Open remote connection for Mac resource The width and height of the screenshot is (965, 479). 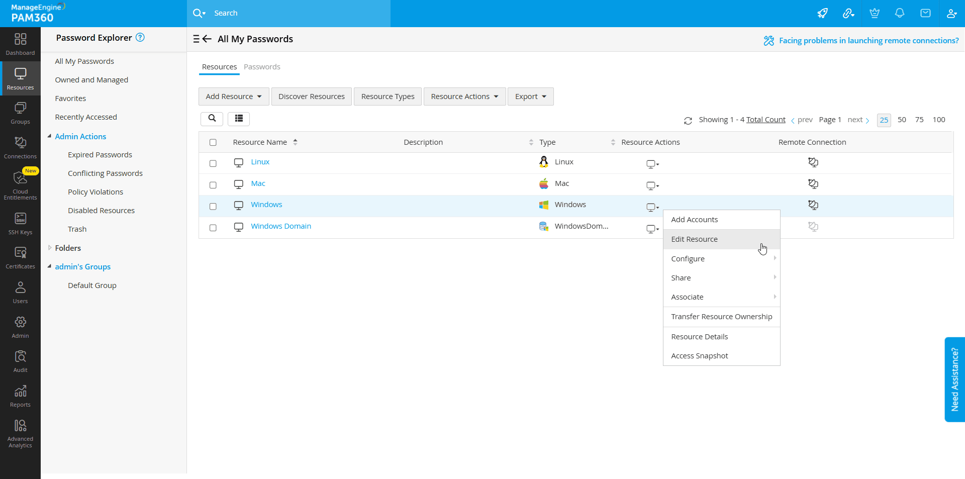[x=813, y=183]
